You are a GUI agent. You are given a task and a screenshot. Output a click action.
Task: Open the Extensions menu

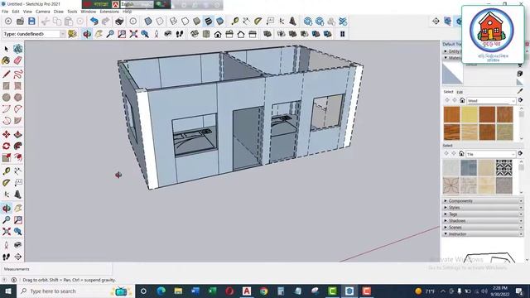[109, 12]
